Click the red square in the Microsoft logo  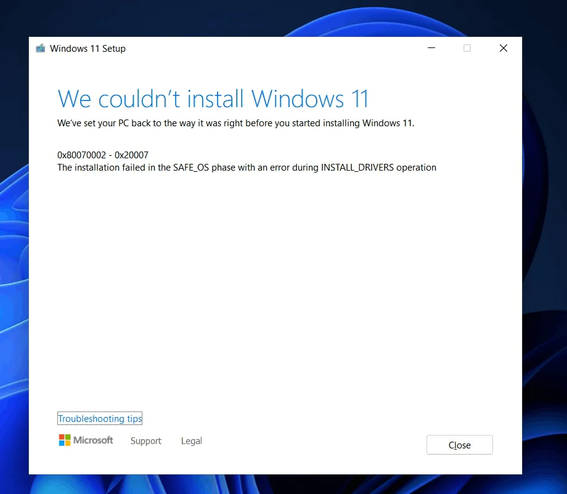pos(62,436)
